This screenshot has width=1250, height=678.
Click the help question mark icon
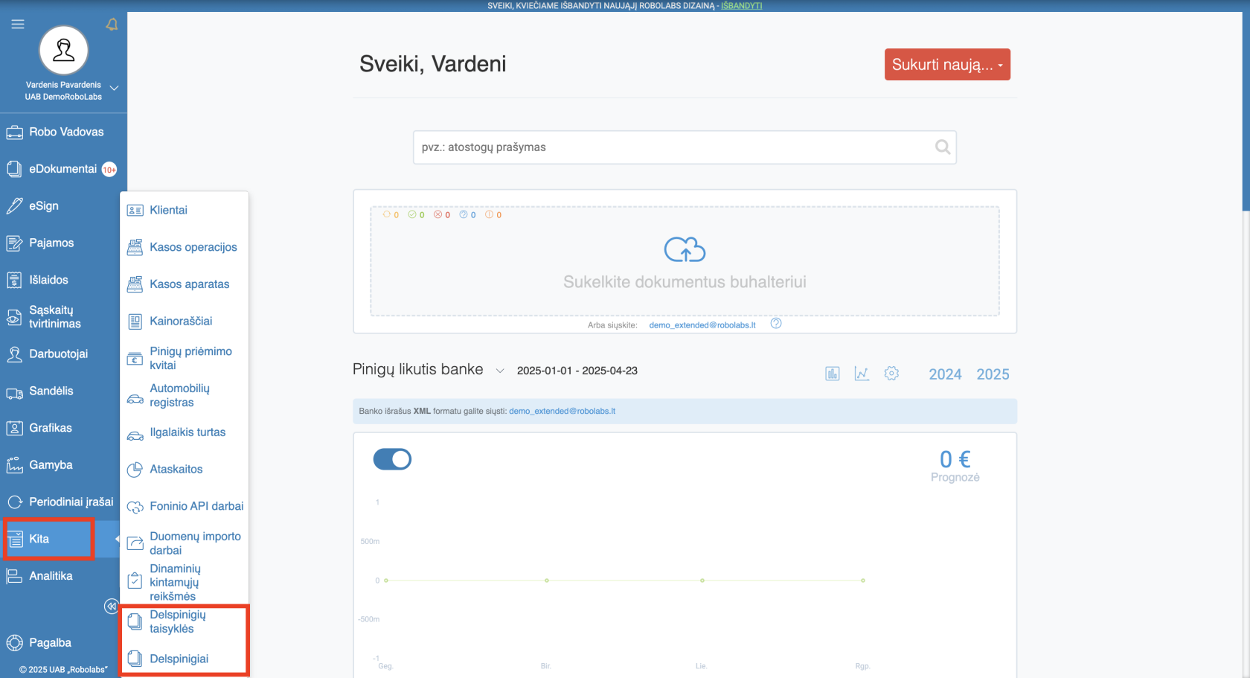click(776, 324)
